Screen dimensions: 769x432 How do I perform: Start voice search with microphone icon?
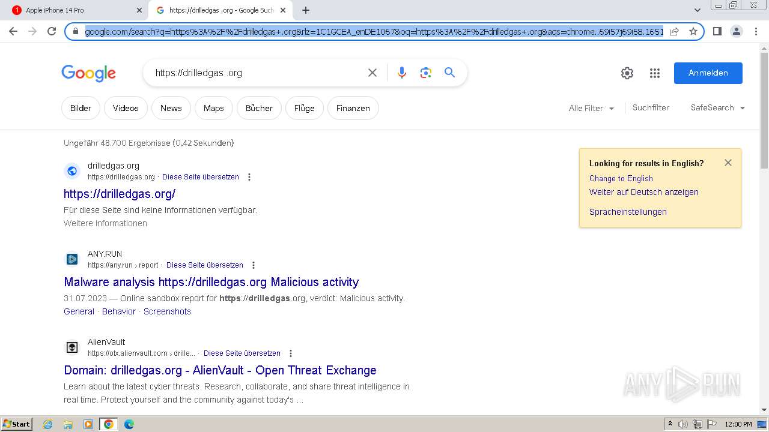coord(402,73)
